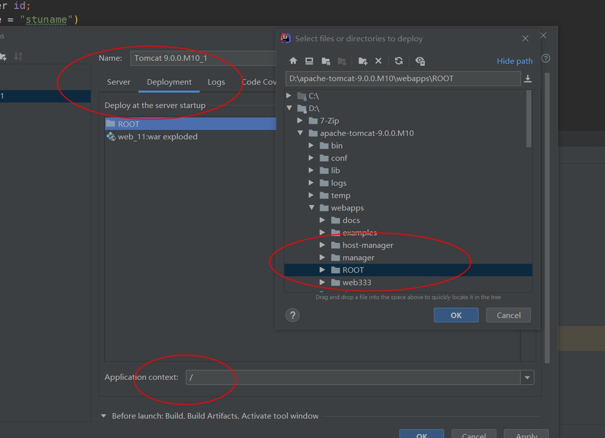Open help in the file chooser dialog
Screen dimensions: 605x438
click(292, 315)
